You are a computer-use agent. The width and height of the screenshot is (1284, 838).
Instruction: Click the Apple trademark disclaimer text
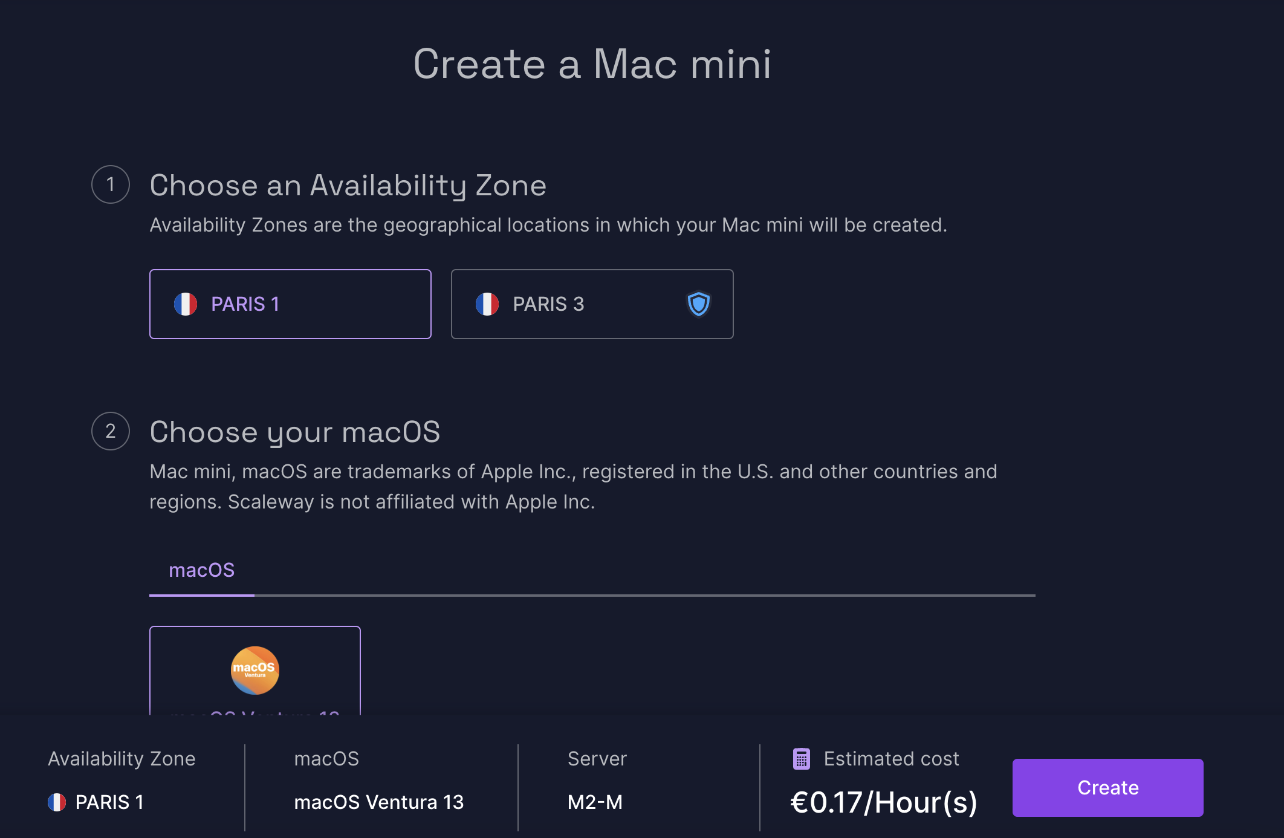click(x=573, y=487)
